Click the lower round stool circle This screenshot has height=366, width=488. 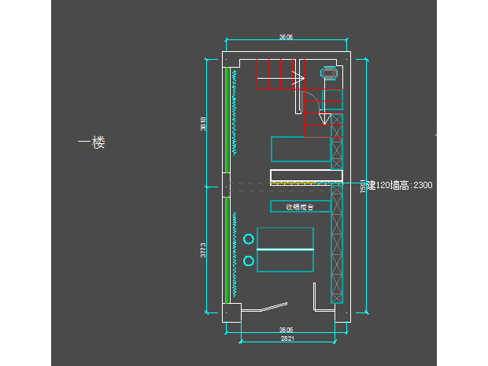tap(250, 261)
